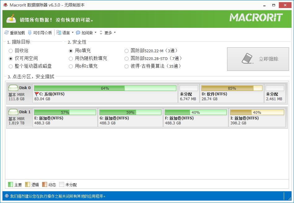Click the info icon in the status bar
Screen dimensions: 294x203
7,196
